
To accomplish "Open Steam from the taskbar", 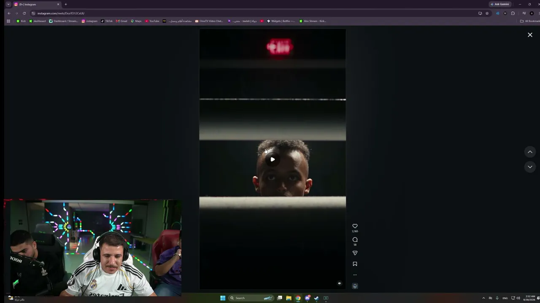I will coord(316,298).
